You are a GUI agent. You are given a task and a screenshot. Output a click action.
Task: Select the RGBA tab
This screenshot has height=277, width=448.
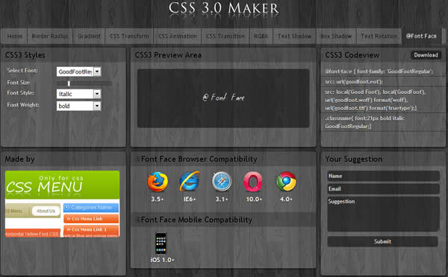point(261,36)
